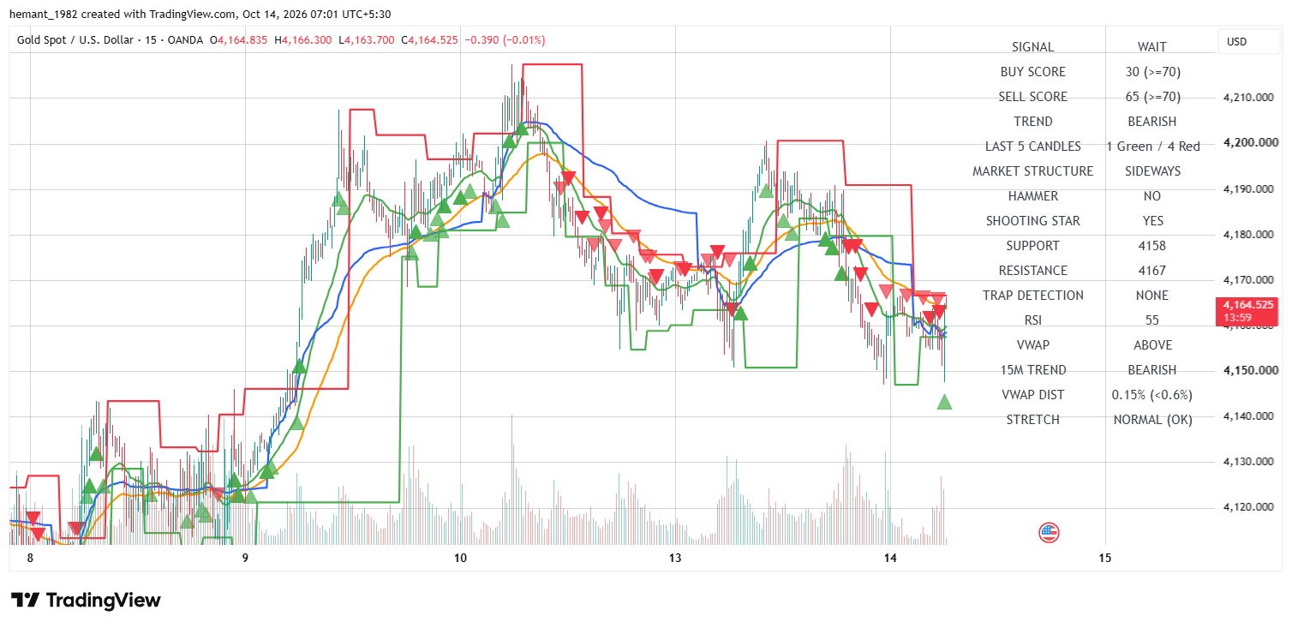1292x628 pixels.
Task: Click the SELL SCORE label
Action: pos(1033,97)
